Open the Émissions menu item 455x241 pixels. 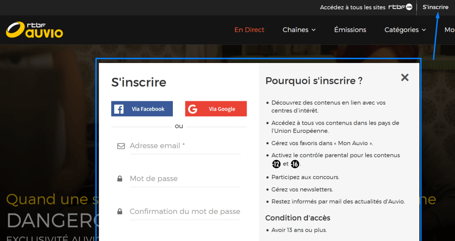point(350,30)
